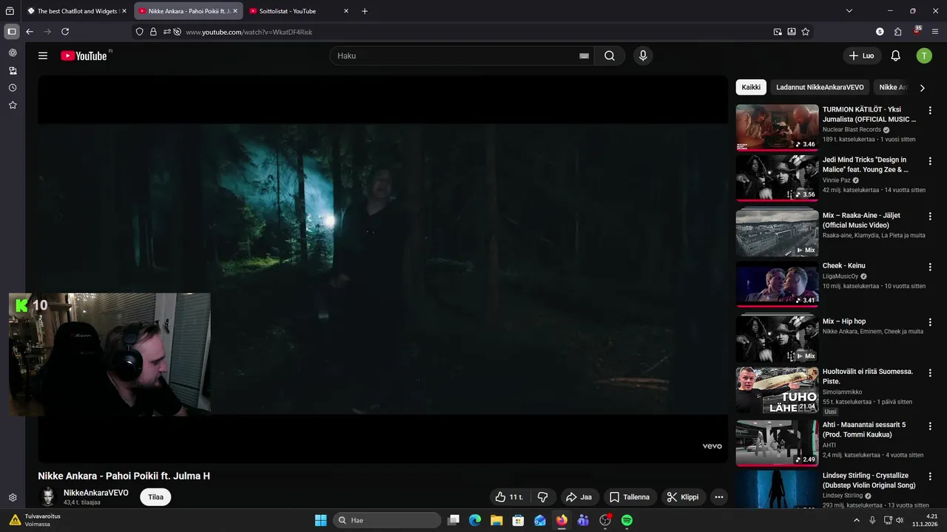Open options for TURMION KÄTILÖT video
The width and height of the screenshot is (947, 532).
pyautogui.click(x=930, y=111)
